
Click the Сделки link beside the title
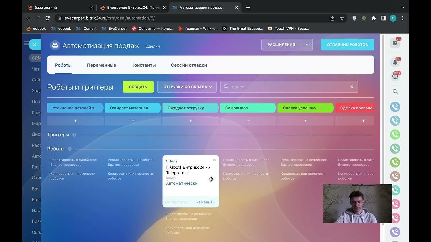tap(153, 46)
